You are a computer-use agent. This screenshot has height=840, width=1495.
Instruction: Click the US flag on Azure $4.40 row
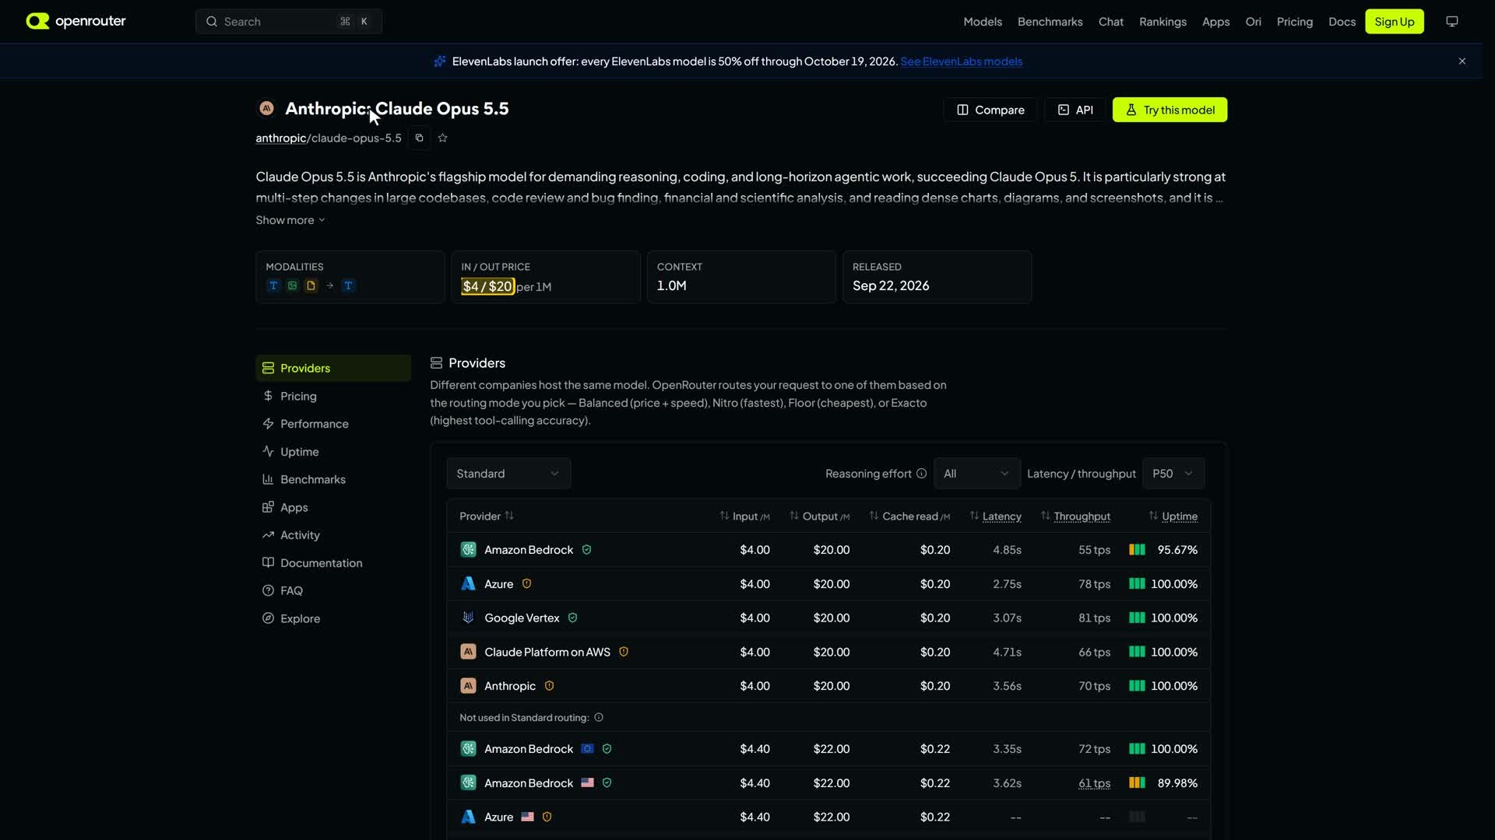point(528,817)
